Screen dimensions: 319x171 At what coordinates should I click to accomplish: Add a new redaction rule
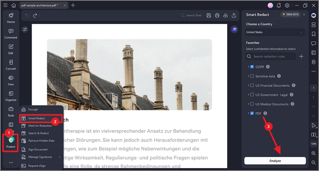301,57
